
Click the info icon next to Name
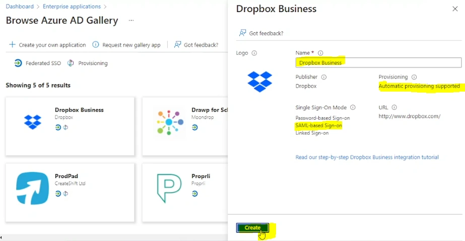click(320, 53)
